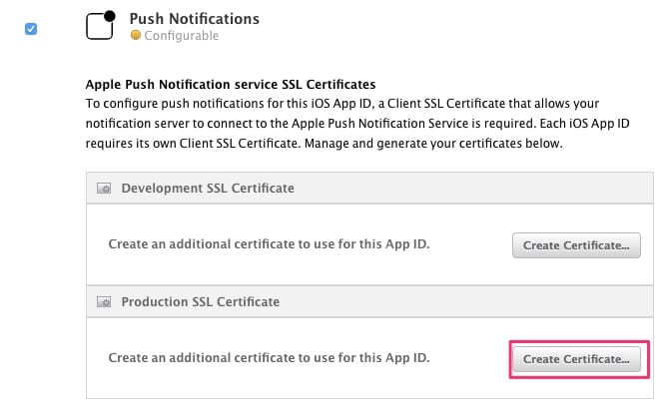The height and width of the screenshot is (412, 670).
Task: Click the Push Notifications service icon
Action: [101, 25]
